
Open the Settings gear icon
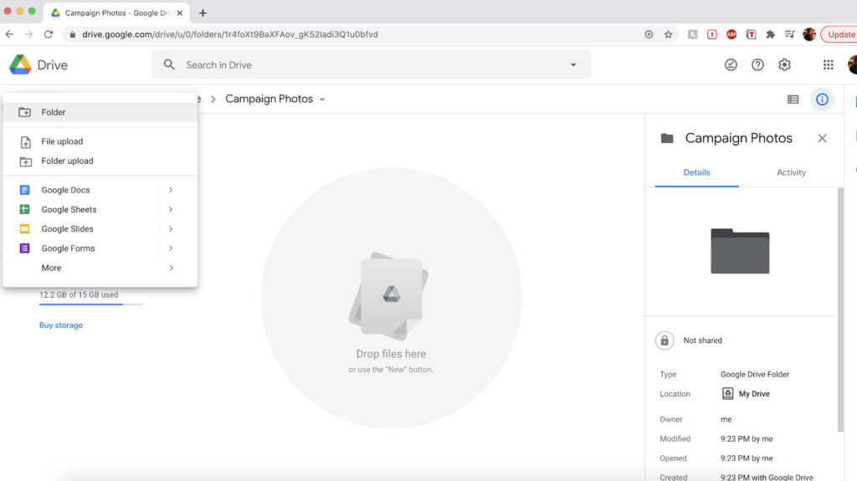(784, 64)
